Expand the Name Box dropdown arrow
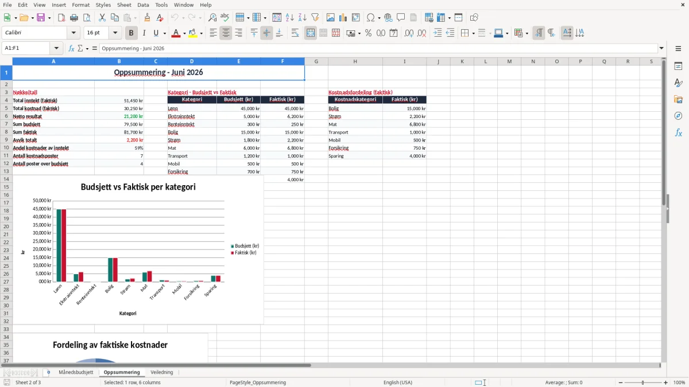Viewport: 689px width, 387px height. click(56, 48)
